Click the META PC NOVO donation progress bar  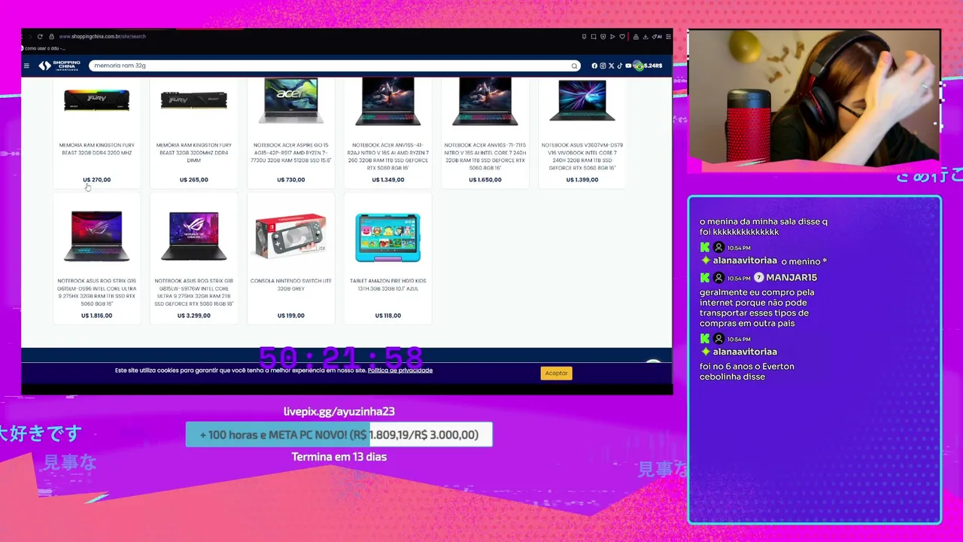(x=339, y=434)
